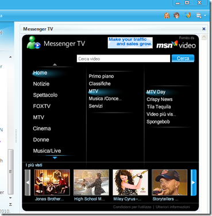Screen dimensions: 212x216
Task: Select Notizie category
Action: [x=41, y=84]
